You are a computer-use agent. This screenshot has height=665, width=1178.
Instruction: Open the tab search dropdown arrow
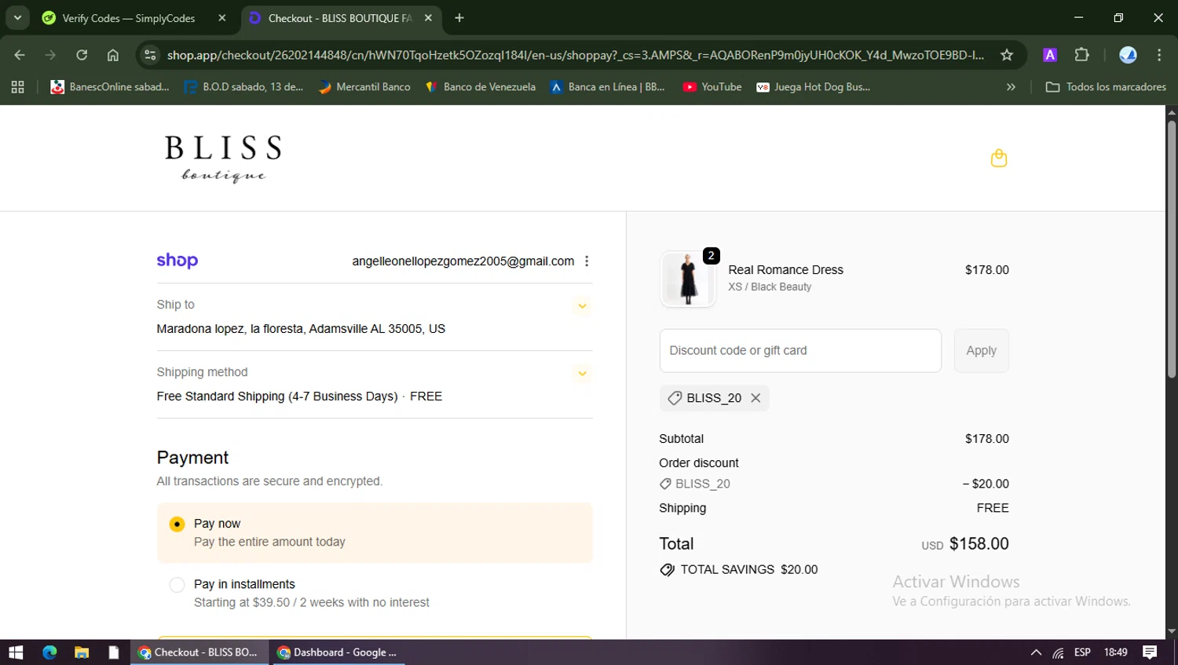17,18
